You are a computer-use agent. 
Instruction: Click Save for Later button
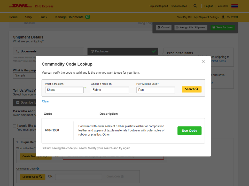[223, 27]
